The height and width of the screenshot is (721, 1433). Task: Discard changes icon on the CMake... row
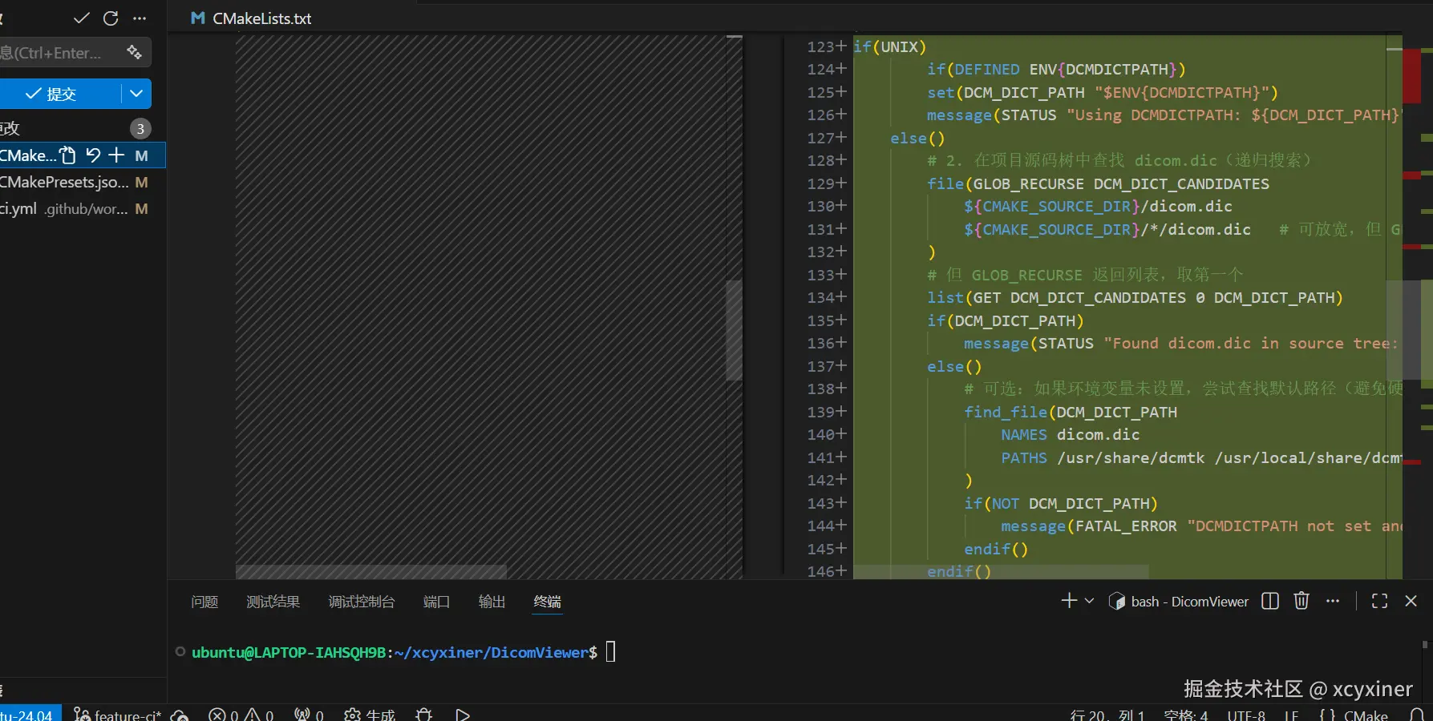pyautogui.click(x=93, y=155)
